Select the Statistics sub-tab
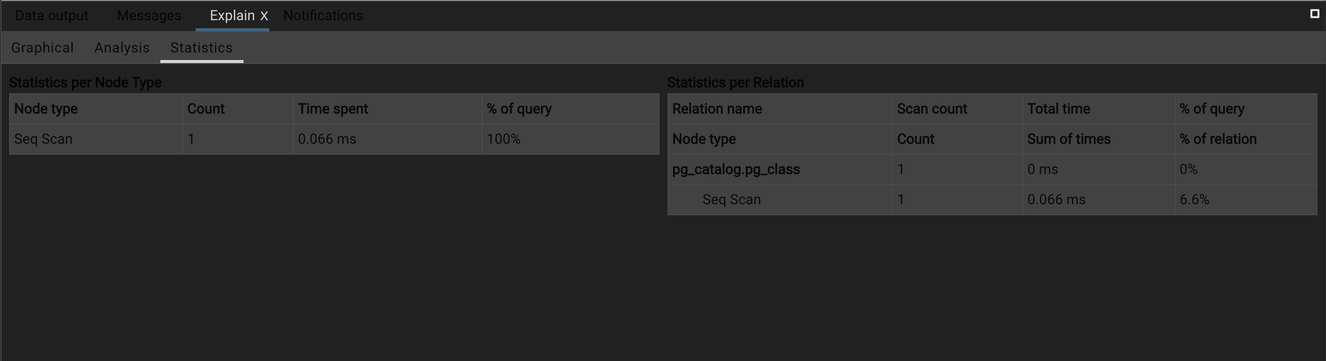Viewport: 1326px width, 361px height. (201, 48)
